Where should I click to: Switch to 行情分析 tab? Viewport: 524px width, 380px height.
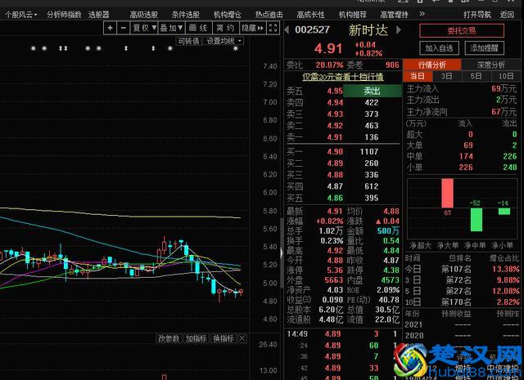(432, 65)
